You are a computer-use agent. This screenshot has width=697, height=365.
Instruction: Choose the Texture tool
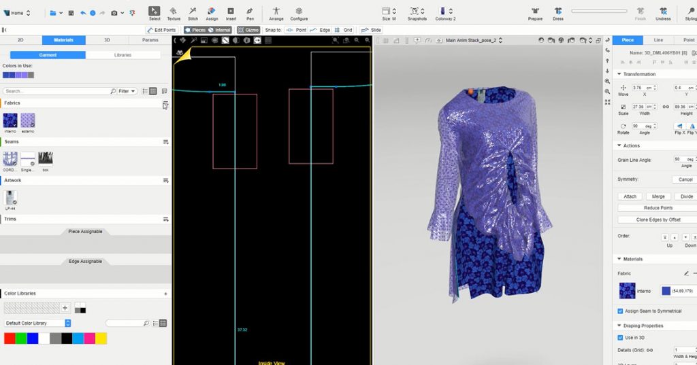pos(174,14)
